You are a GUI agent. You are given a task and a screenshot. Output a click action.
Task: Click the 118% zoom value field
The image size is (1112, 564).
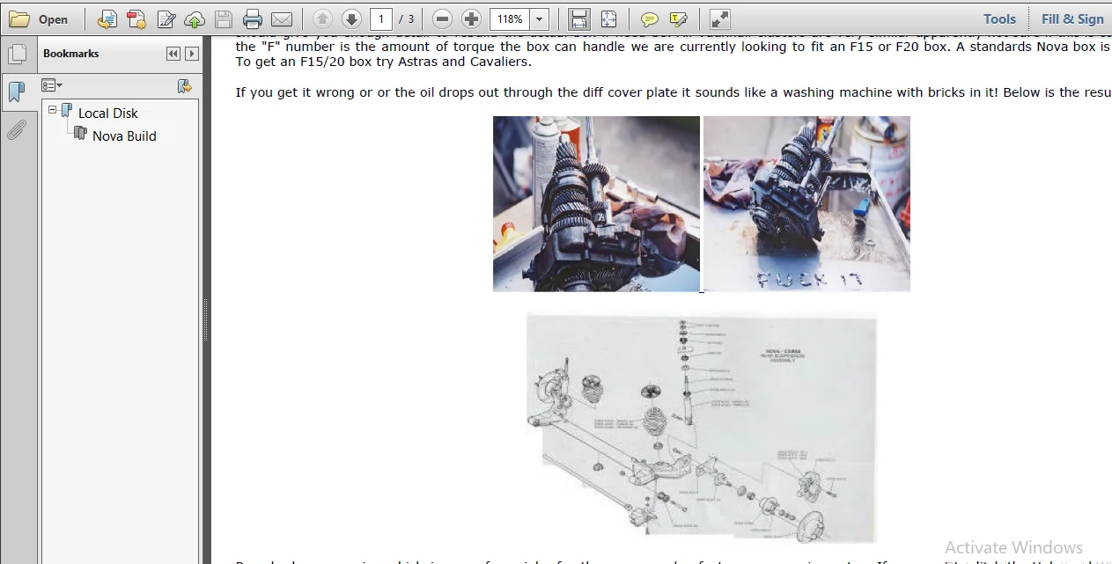[509, 18]
